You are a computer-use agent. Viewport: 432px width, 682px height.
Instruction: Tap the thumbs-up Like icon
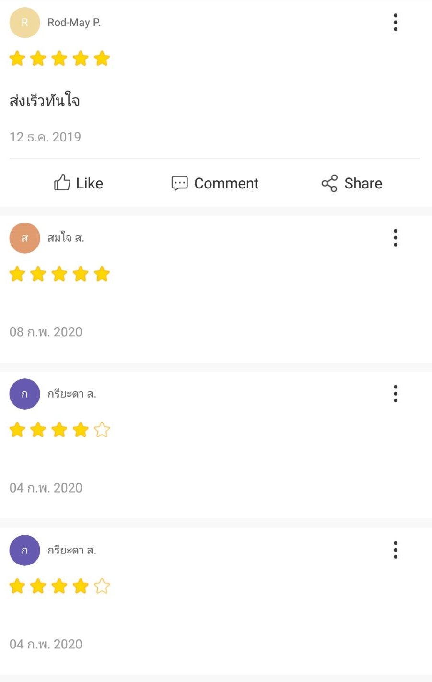pos(62,183)
